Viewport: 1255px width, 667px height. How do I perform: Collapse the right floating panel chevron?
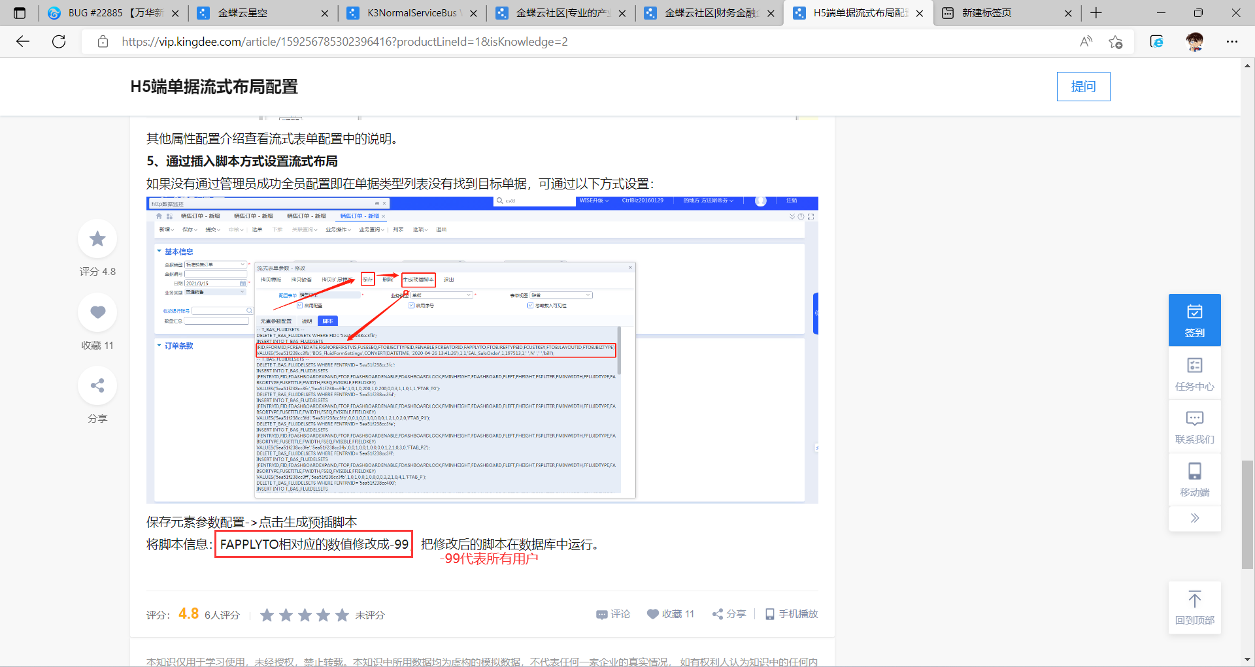coord(1195,518)
